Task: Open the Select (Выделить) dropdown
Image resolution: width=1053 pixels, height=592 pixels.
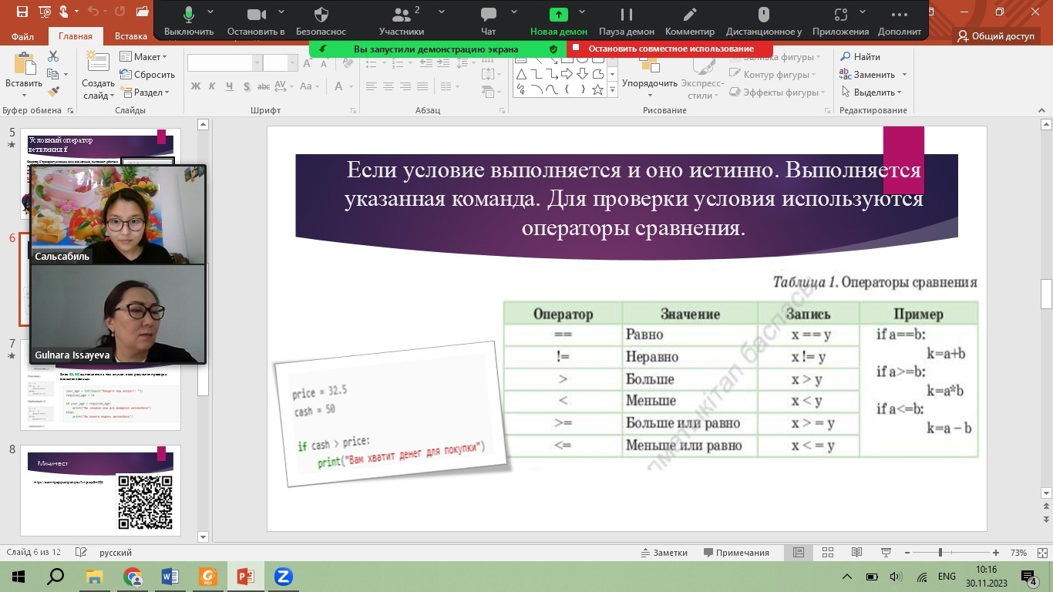Action: pos(871,92)
